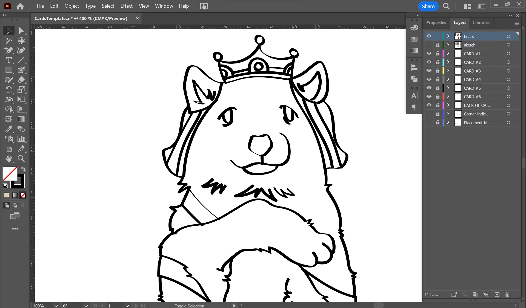Click the Fill color swatch
526x308 pixels.
point(10,174)
